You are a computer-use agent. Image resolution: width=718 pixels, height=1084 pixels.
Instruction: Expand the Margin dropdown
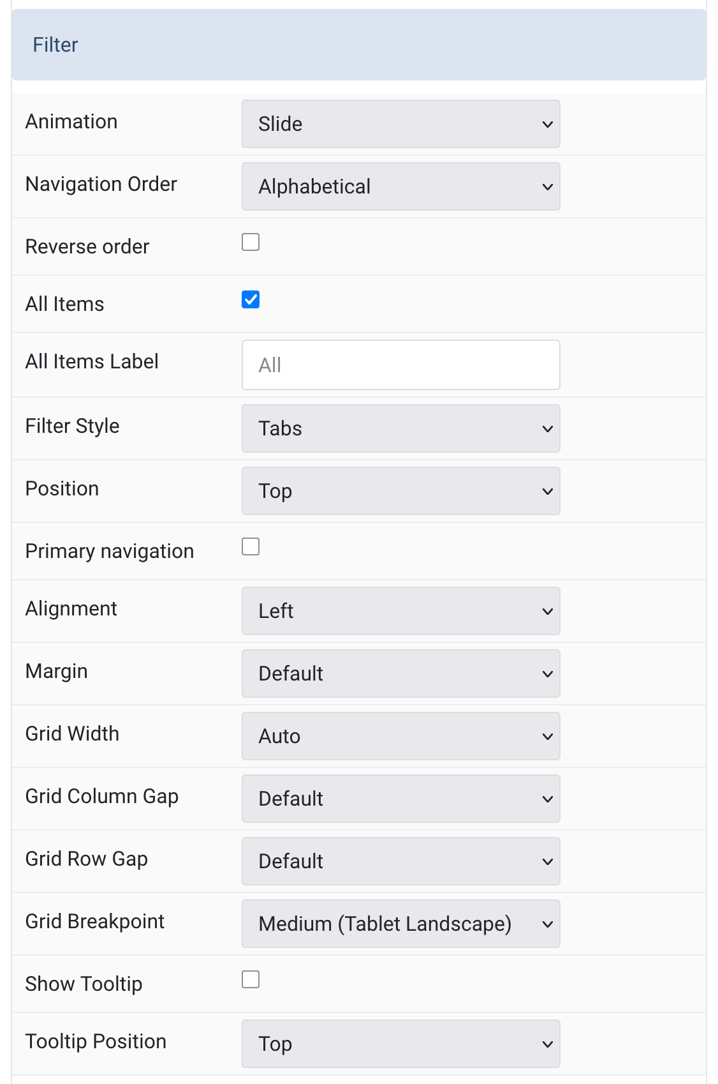pyautogui.click(x=400, y=674)
